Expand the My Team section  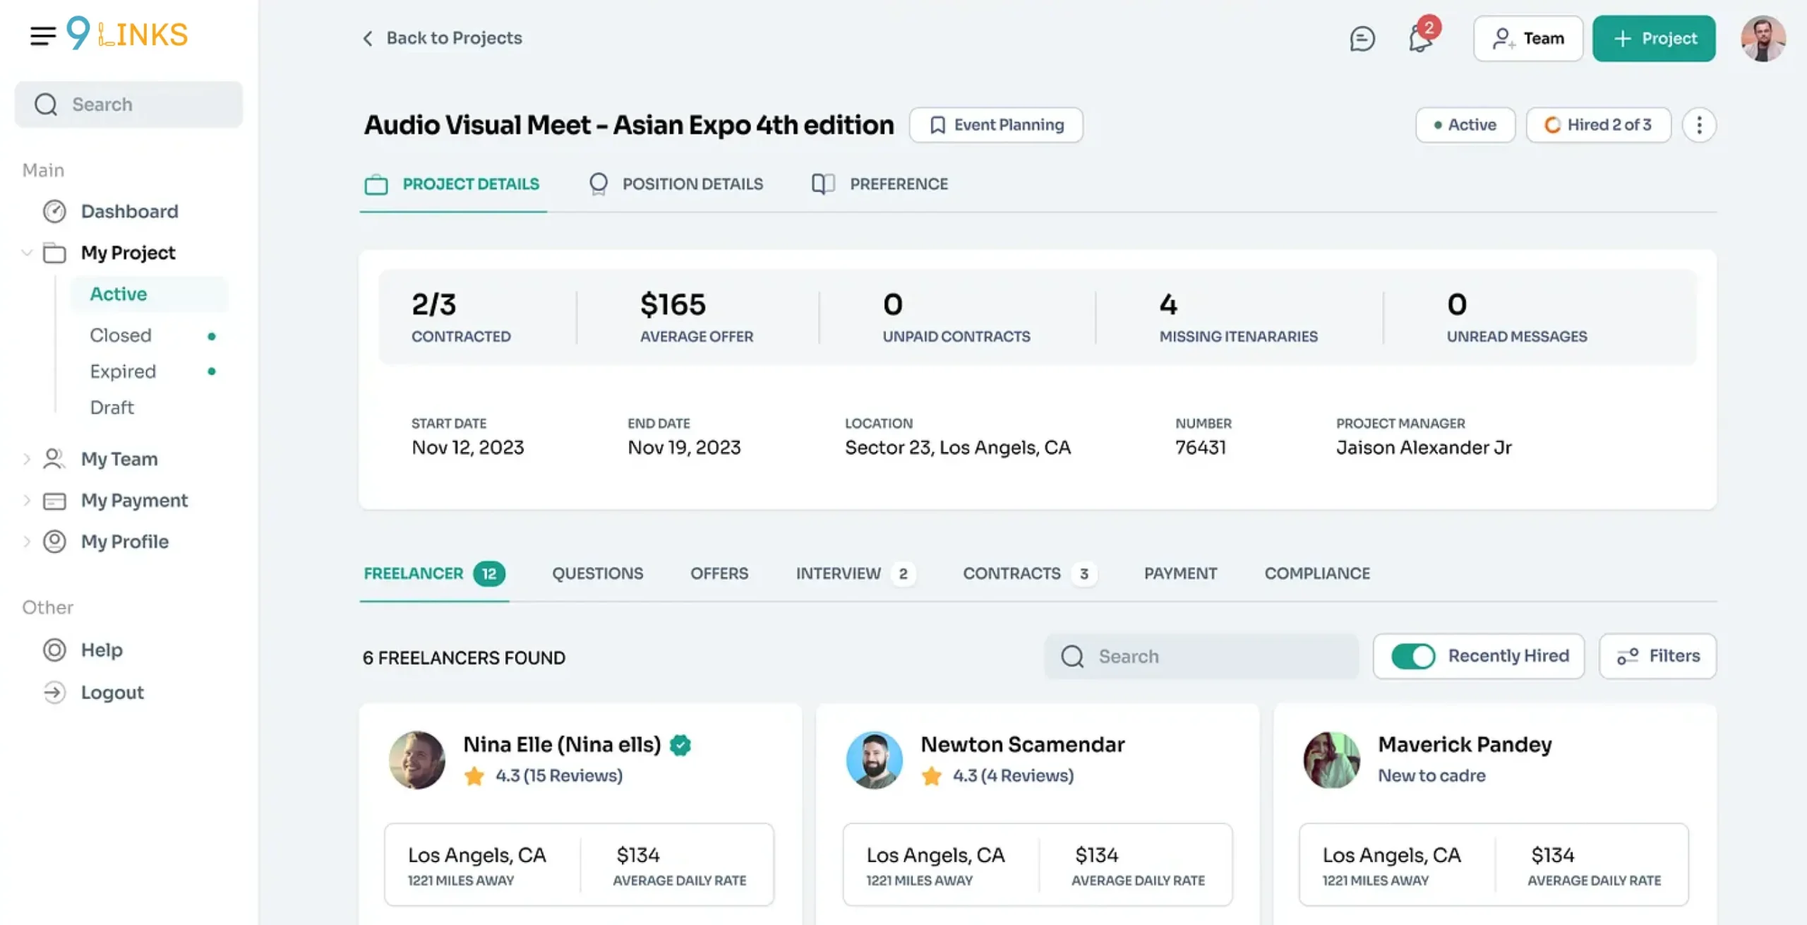click(27, 459)
